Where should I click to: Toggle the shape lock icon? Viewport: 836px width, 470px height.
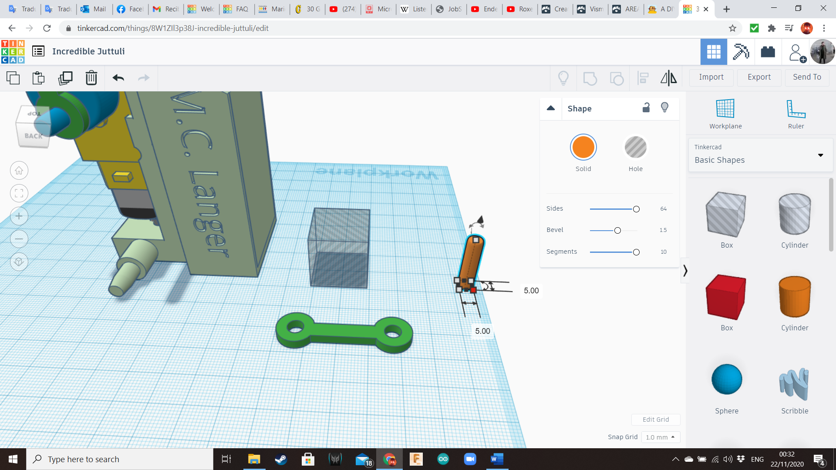pos(646,108)
